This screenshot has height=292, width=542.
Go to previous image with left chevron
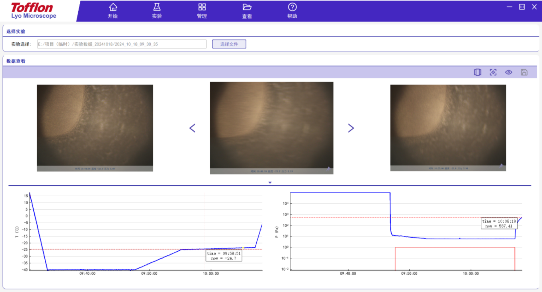pos(193,128)
